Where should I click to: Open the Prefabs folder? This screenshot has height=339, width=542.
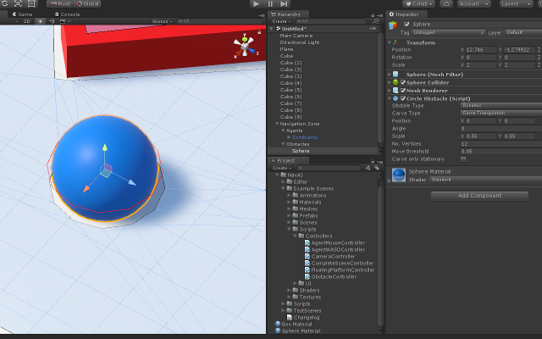point(308,215)
